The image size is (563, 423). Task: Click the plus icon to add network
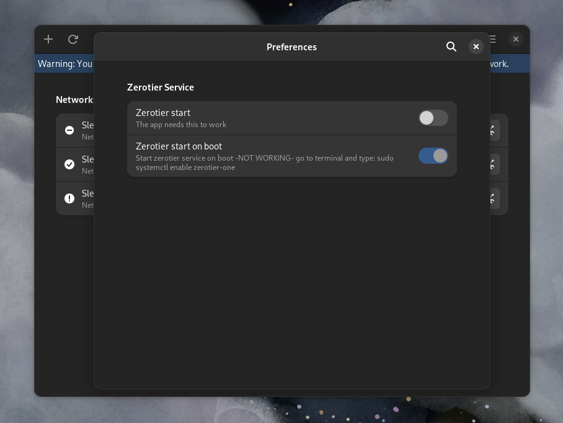click(48, 39)
